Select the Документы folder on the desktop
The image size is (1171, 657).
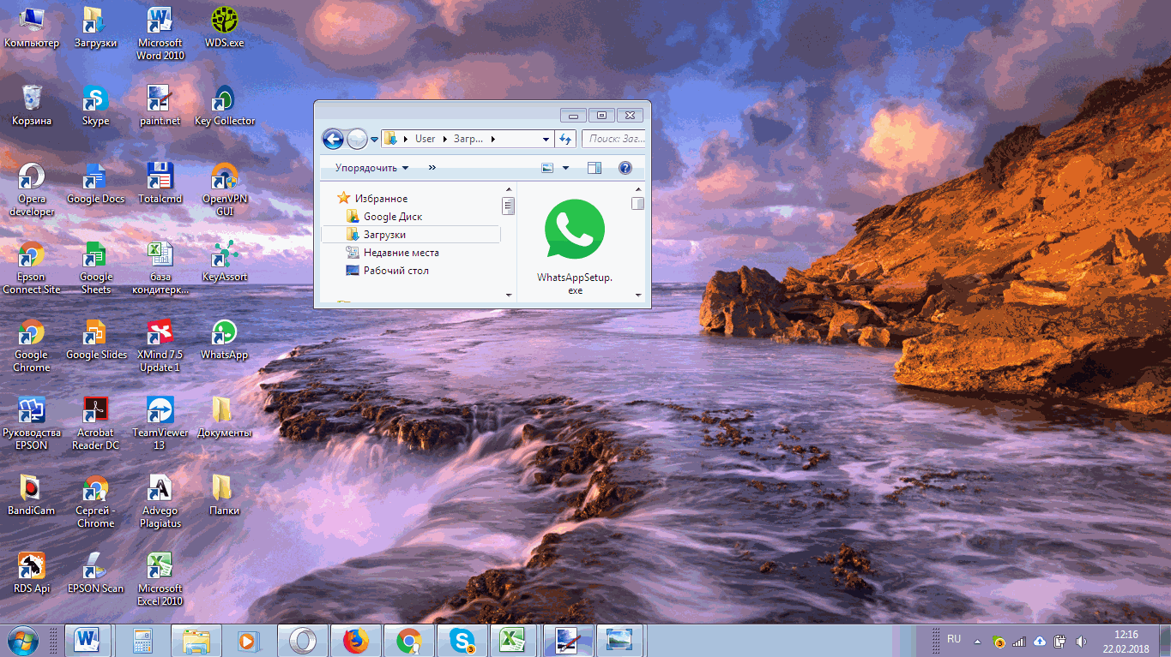point(225,417)
